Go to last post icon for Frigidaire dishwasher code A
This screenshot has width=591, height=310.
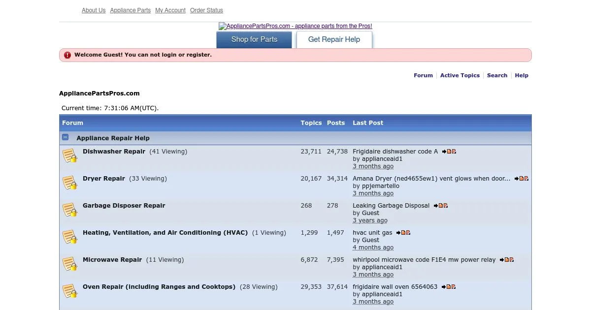coord(447,152)
